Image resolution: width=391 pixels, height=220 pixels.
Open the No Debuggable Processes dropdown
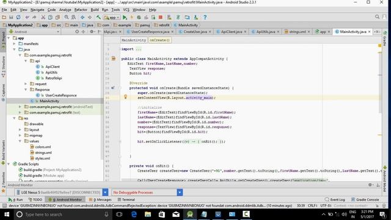(x=180, y=193)
